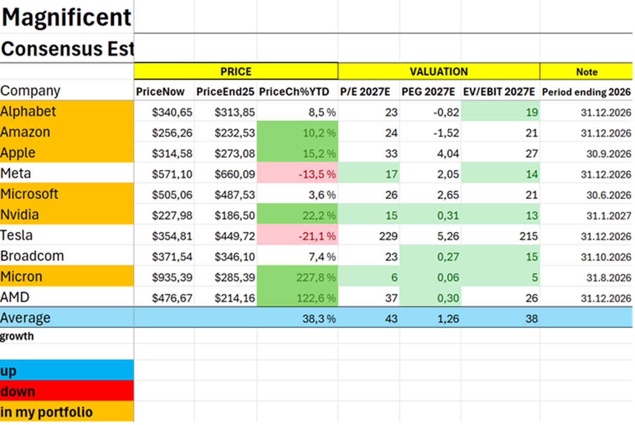Select Tesla's red YTD change -21,1 %

[x=297, y=235]
